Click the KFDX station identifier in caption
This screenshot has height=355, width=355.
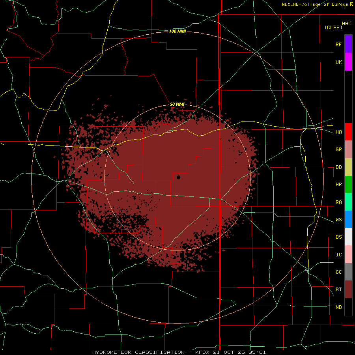[202, 352]
